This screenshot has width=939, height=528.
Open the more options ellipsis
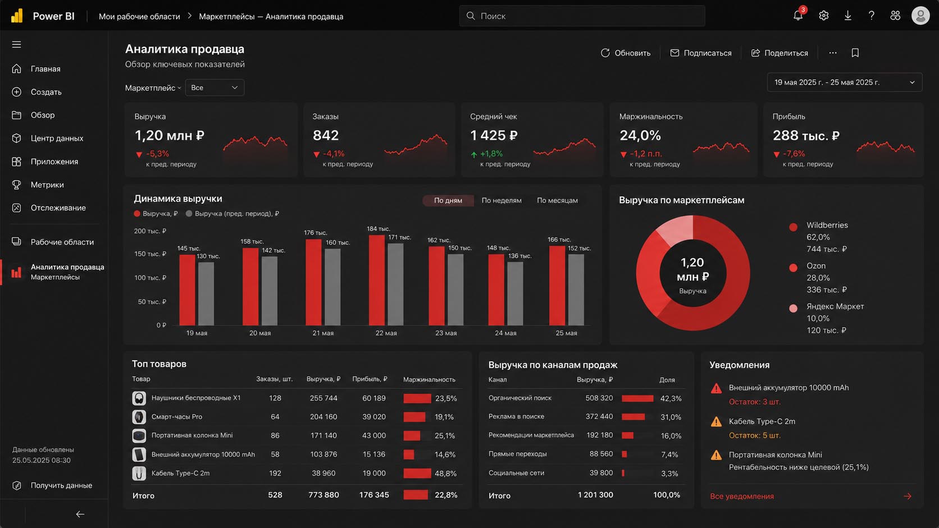click(833, 53)
